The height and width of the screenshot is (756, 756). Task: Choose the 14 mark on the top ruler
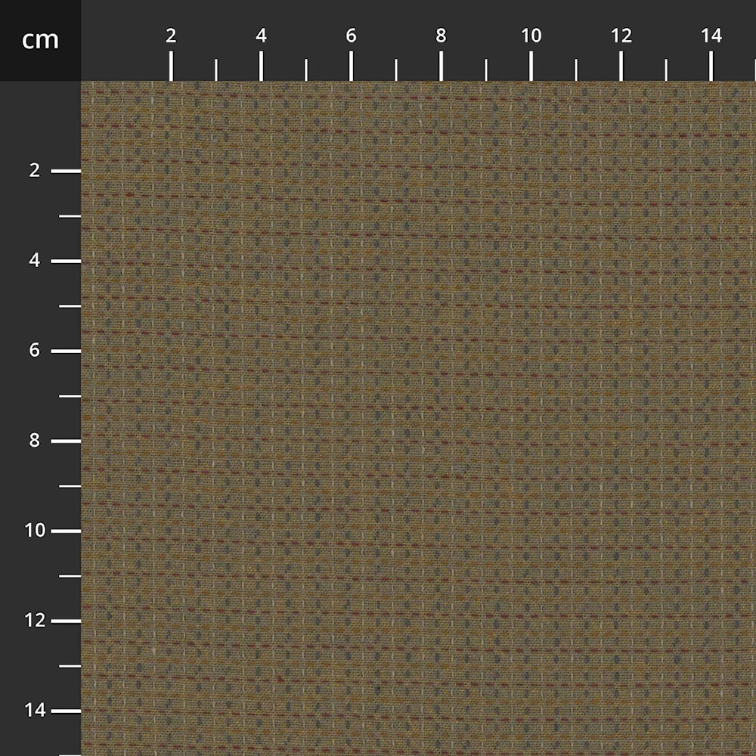pyautogui.click(x=711, y=36)
